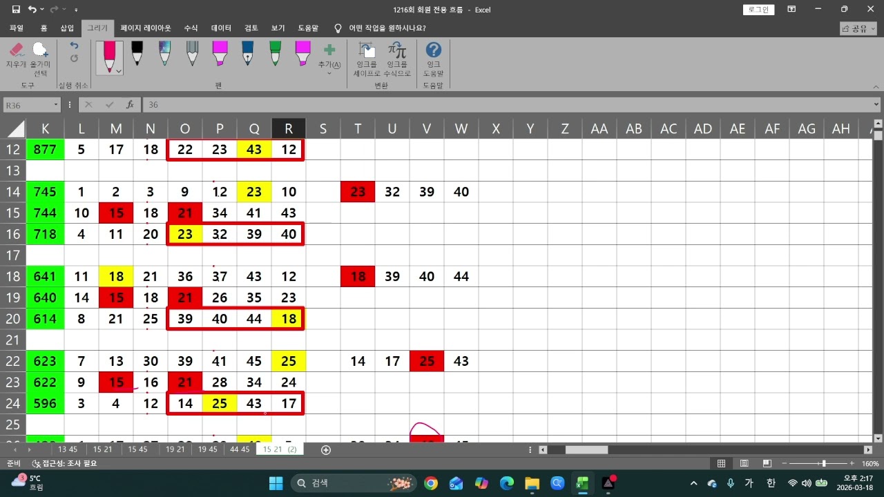Image resolution: width=884 pixels, height=497 pixels.
Task: Open the Help (도움말) tab
Action: pyautogui.click(x=308, y=28)
